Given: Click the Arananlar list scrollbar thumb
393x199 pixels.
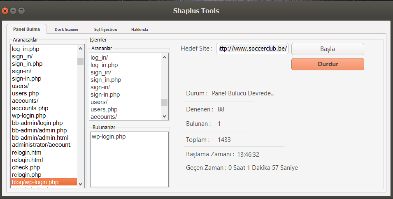Looking at the screenshot, I should (x=165, y=103).
